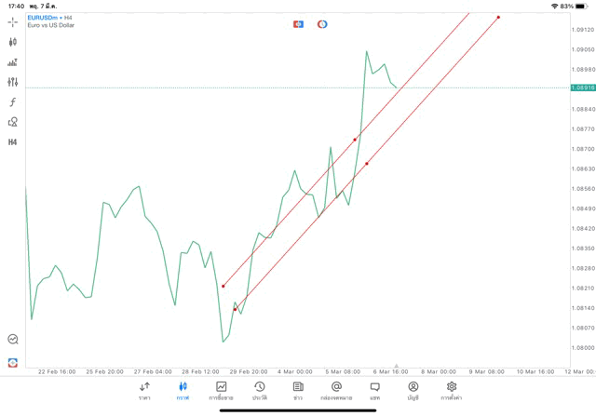The width and height of the screenshot is (596, 416).
Task: Open the candlestick chart type settings
Action: (13, 42)
